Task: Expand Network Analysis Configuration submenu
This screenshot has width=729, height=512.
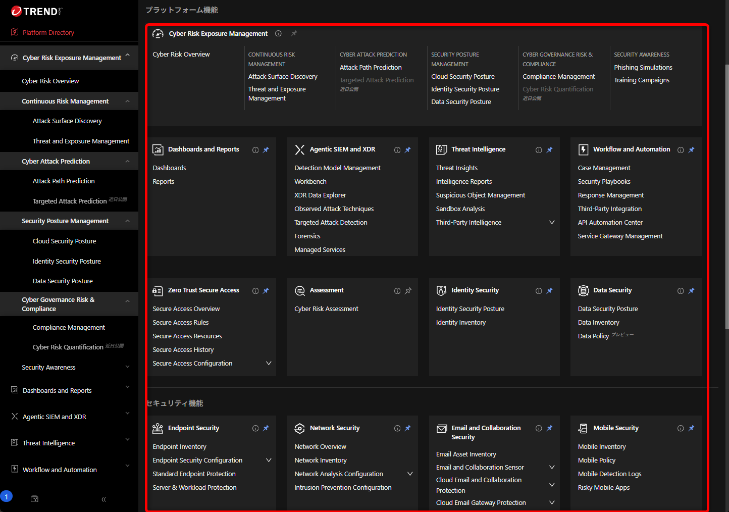Action: (410, 474)
